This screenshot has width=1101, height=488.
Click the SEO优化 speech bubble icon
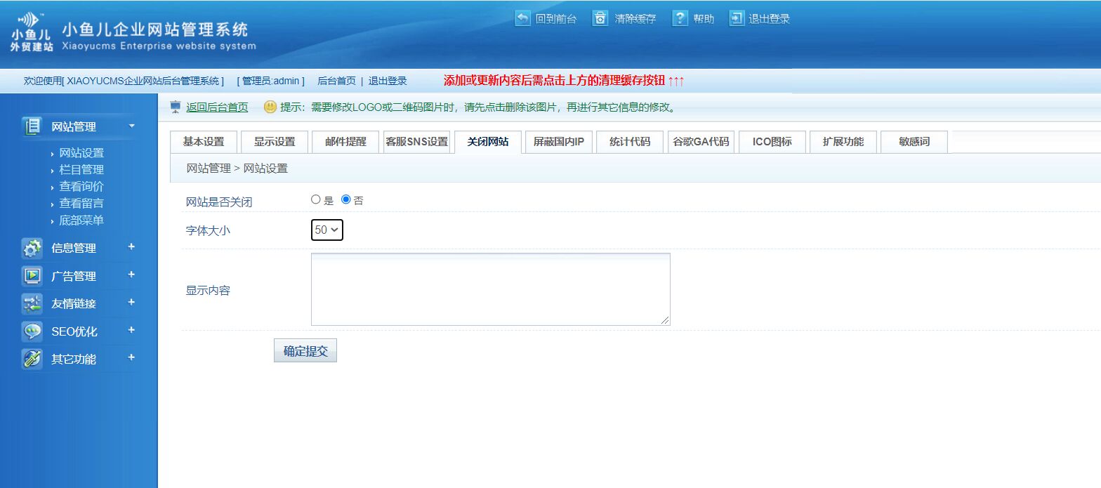pos(32,331)
